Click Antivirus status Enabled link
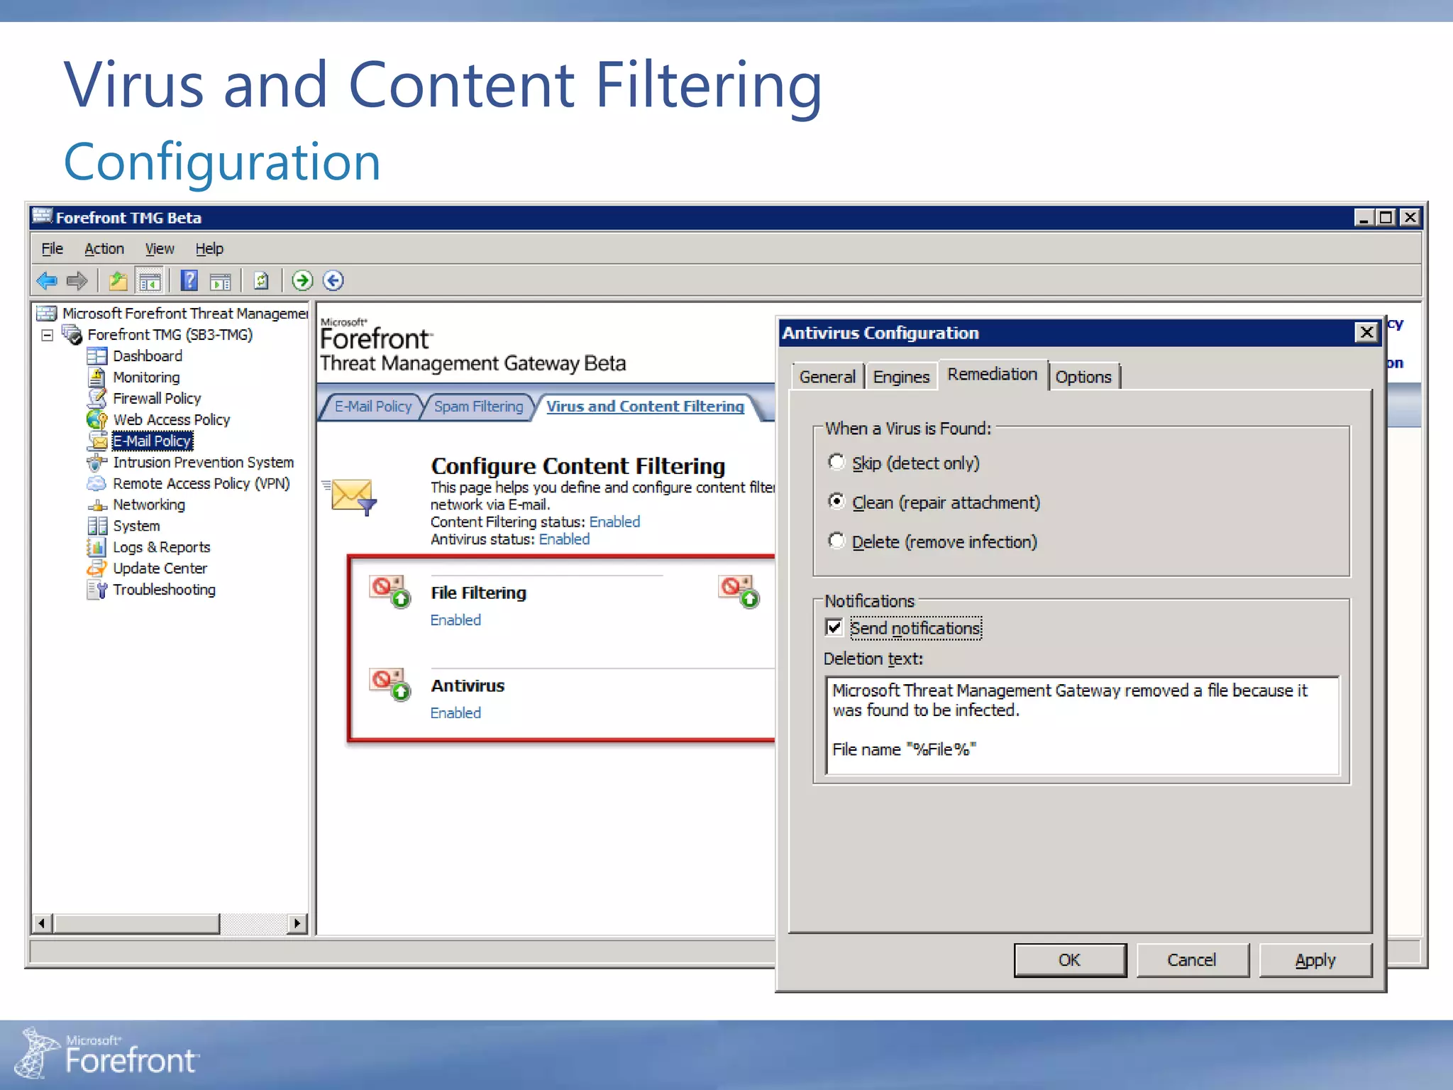The width and height of the screenshot is (1453, 1090). point(564,539)
